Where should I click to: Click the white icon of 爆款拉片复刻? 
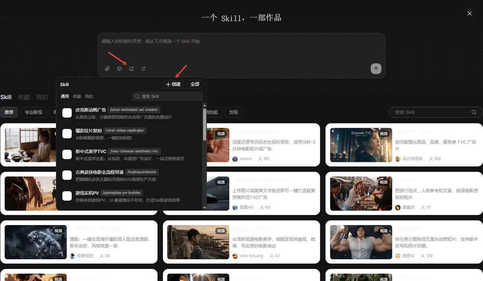[67, 134]
